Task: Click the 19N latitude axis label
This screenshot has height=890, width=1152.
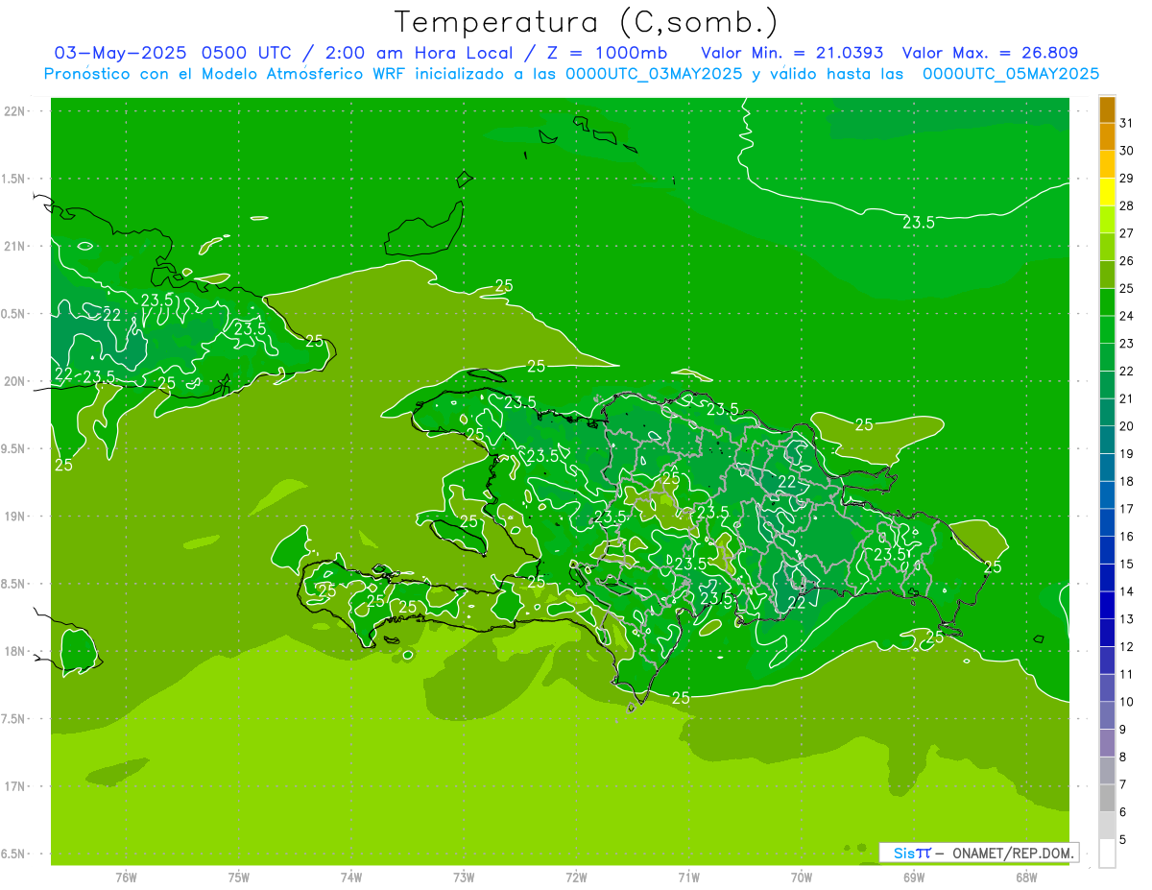Action: pyautogui.click(x=16, y=517)
